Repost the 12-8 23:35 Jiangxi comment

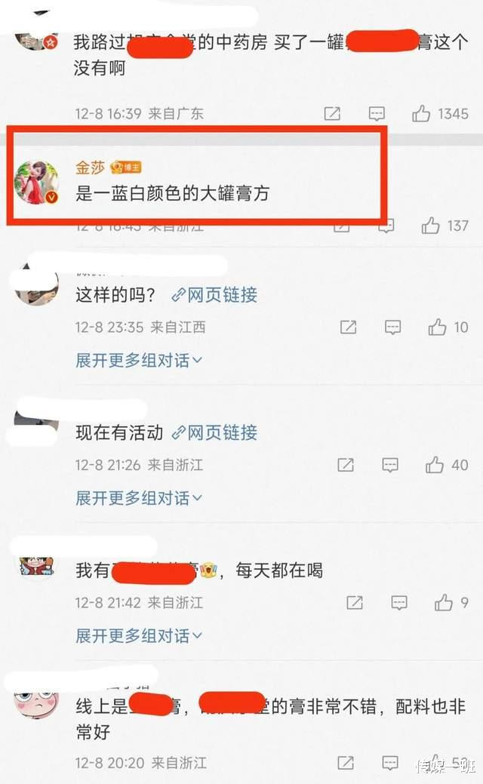[x=348, y=327]
